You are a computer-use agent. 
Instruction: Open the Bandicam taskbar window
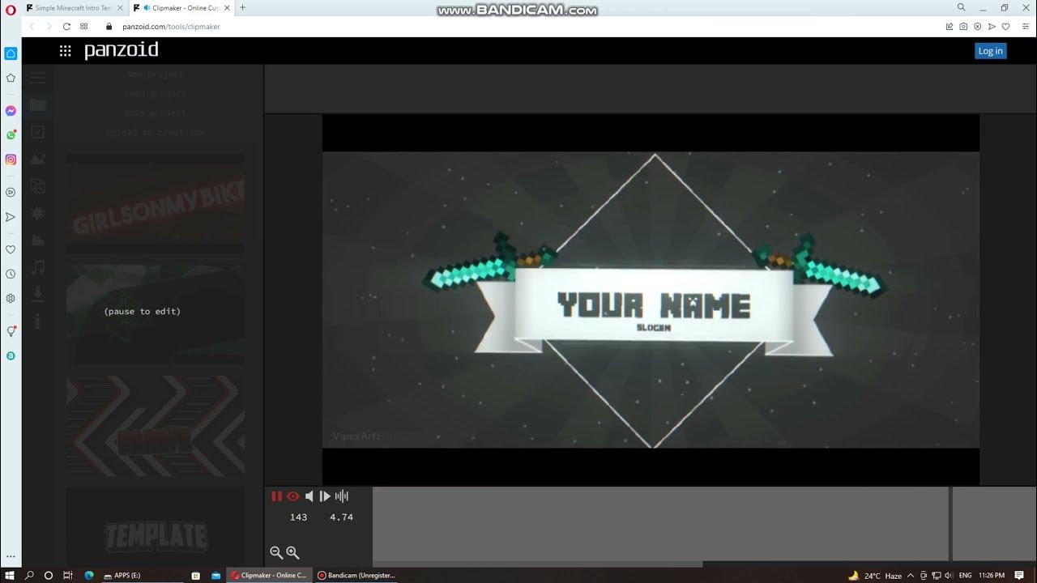pyautogui.click(x=356, y=575)
